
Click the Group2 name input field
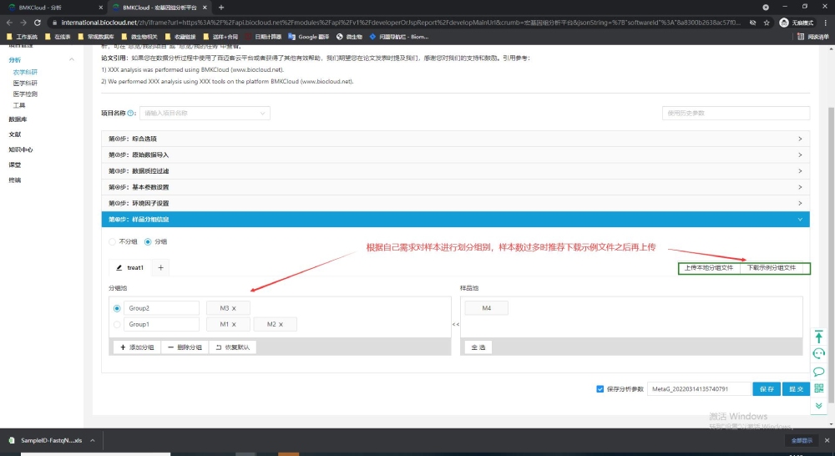161,308
